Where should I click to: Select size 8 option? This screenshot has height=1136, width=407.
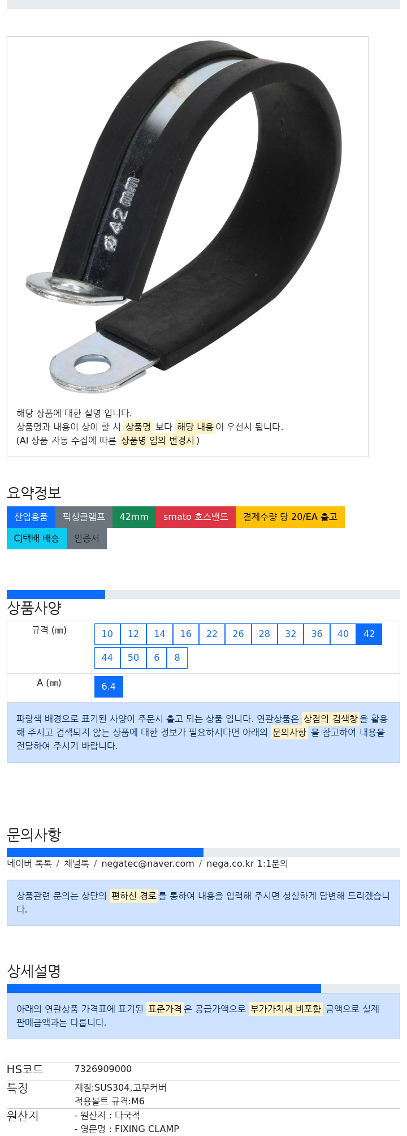tap(177, 657)
